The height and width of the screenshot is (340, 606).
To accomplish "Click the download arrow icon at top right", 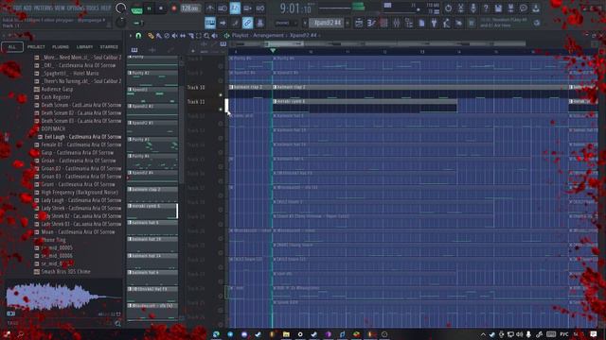I will 536,8.
